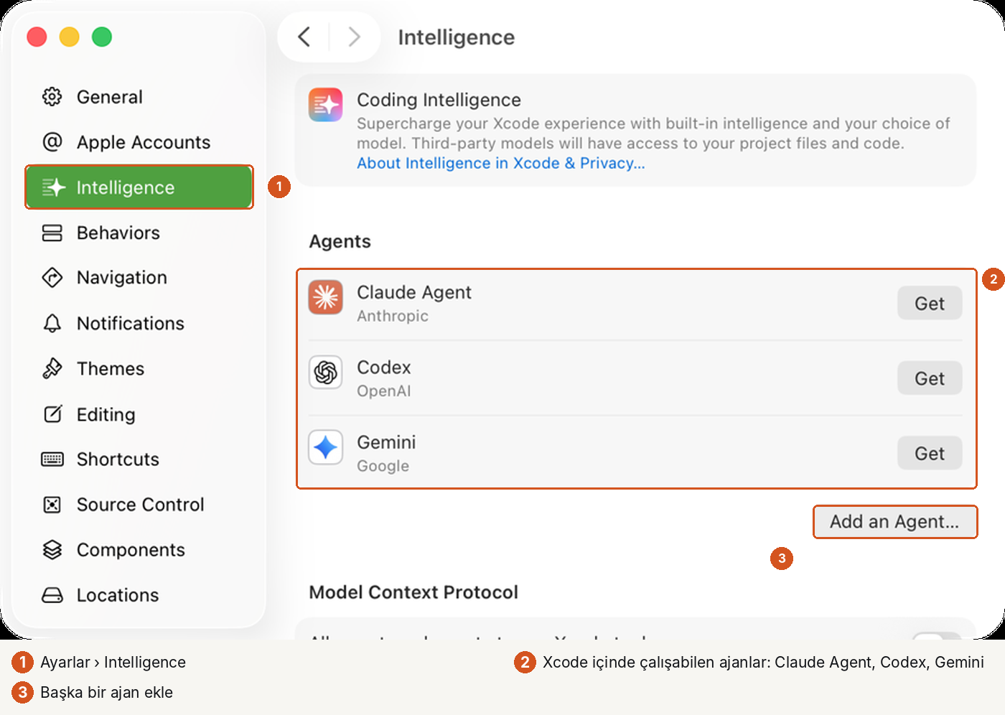The image size is (1005, 715).
Task: Select the Themes paintbrush icon
Action: tap(52, 368)
